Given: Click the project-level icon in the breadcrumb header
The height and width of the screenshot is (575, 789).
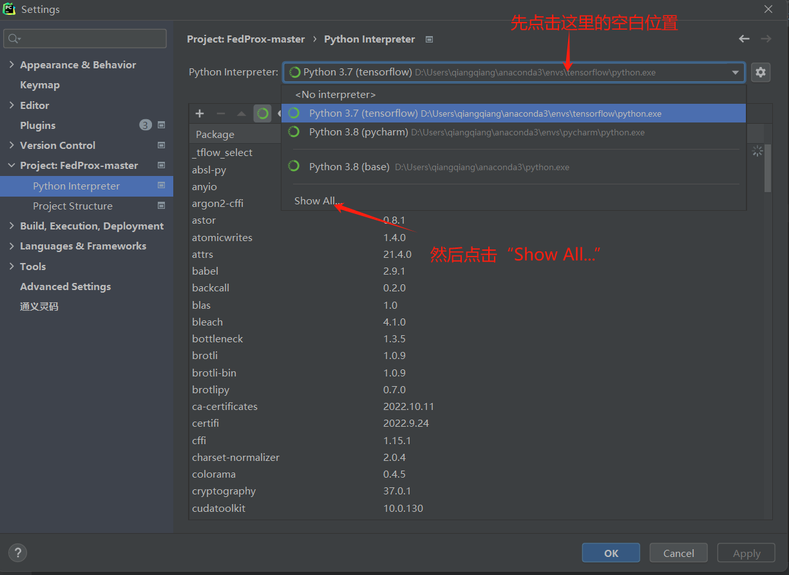Looking at the screenshot, I should pos(430,39).
